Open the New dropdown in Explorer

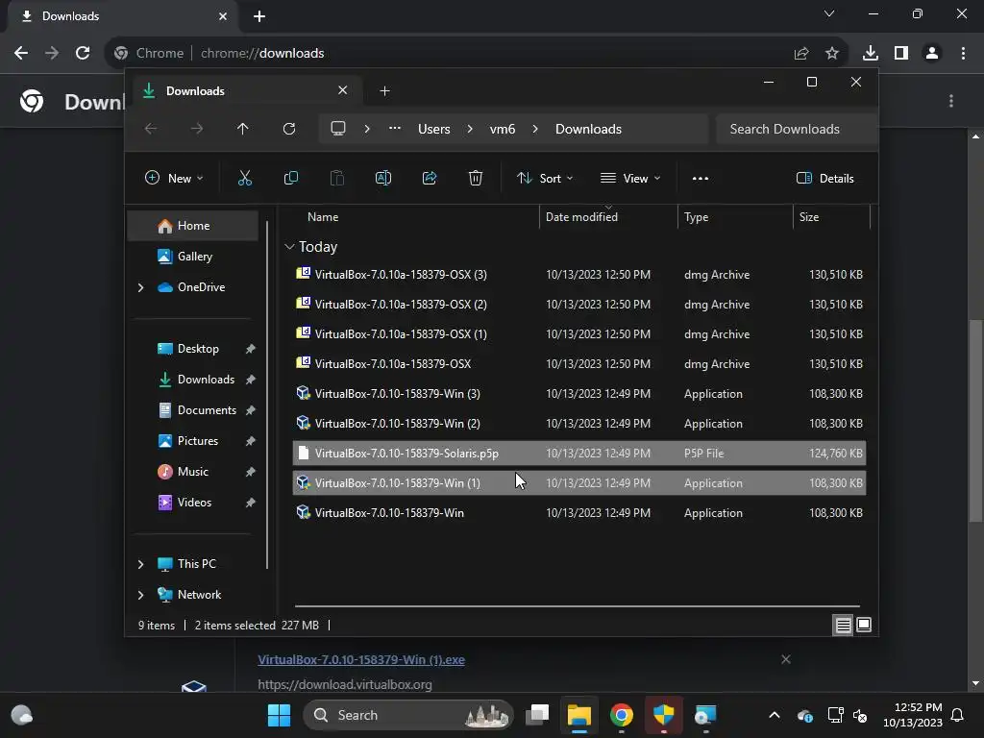[x=174, y=178]
